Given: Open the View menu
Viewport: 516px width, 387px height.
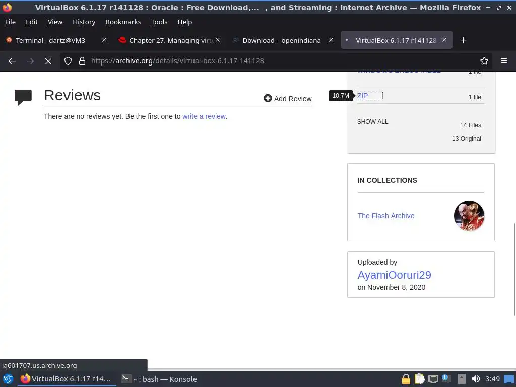Looking at the screenshot, I should (55, 22).
